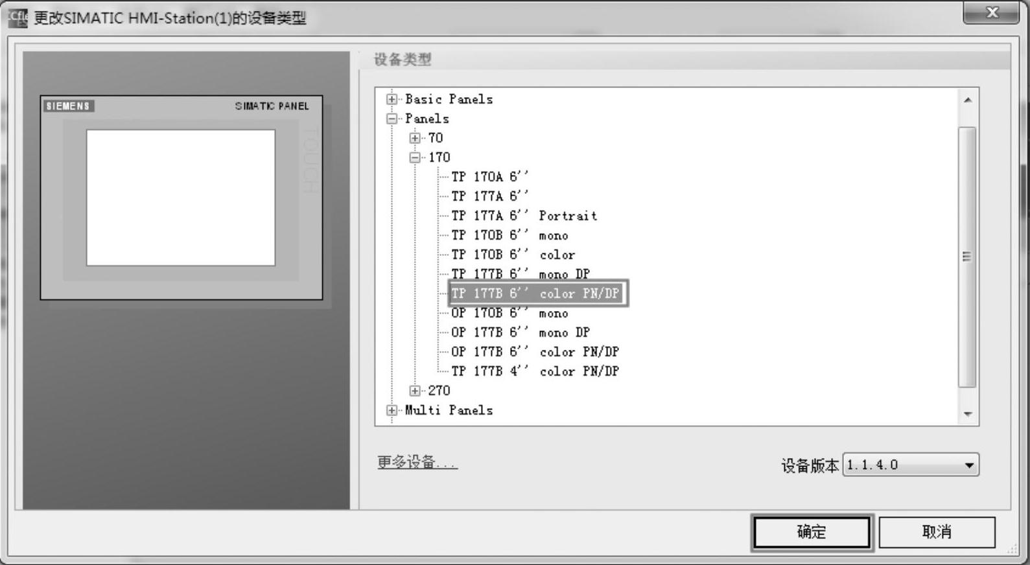This screenshot has width=1030, height=565.
Task: Click the device list scrollbar thumb
Action: click(x=966, y=257)
